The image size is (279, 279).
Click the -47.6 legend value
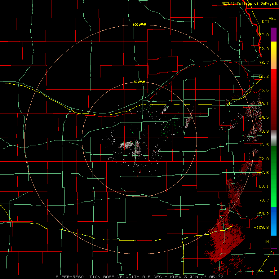point(263,173)
